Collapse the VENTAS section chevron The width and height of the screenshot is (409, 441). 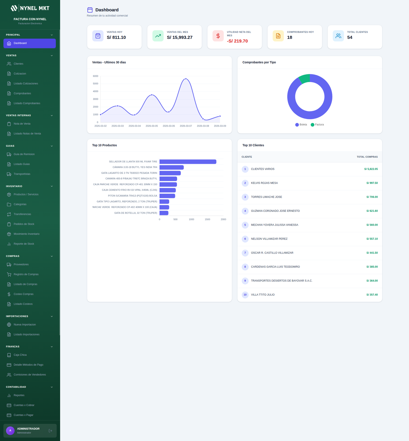52,55
